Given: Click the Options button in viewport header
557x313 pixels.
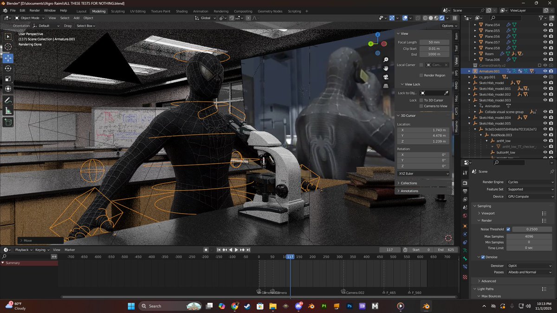Looking at the screenshot, I should coord(449,26).
